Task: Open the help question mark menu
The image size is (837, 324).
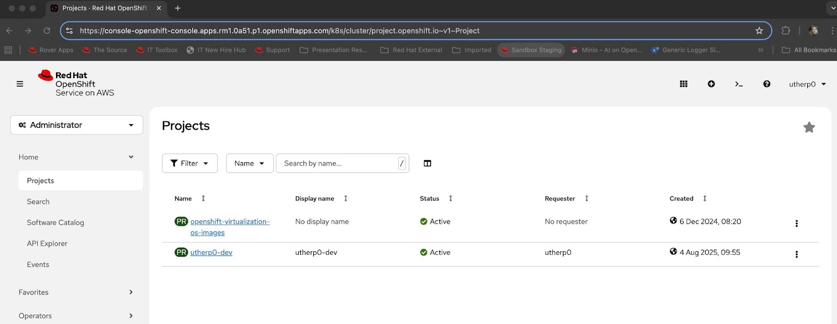Action: point(766,84)
